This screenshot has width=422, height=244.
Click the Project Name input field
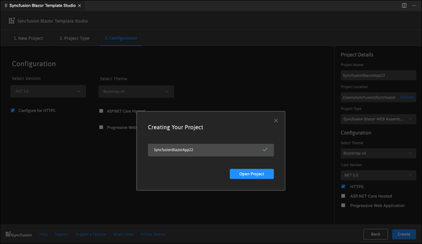click(379, 75)
